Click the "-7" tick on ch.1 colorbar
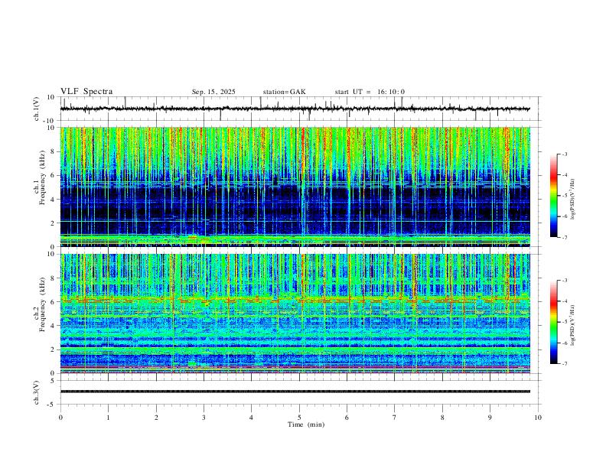 point(565,237)
